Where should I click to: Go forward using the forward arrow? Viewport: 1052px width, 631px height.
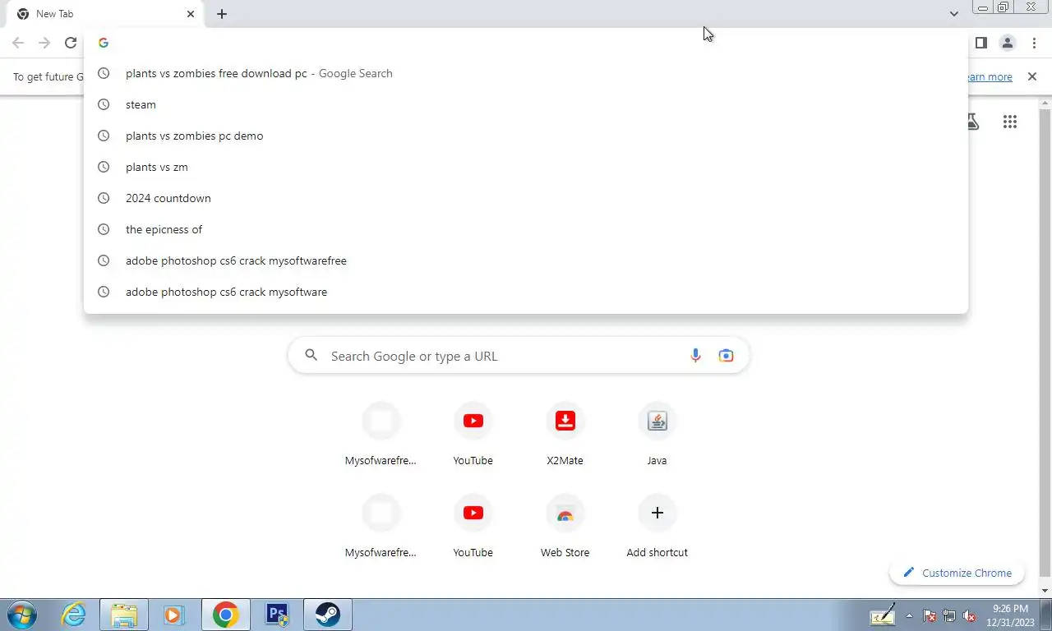pyautogui.click(x=44, y=43)
